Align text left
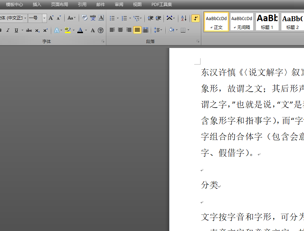304x231 pixels. (112, 30)
